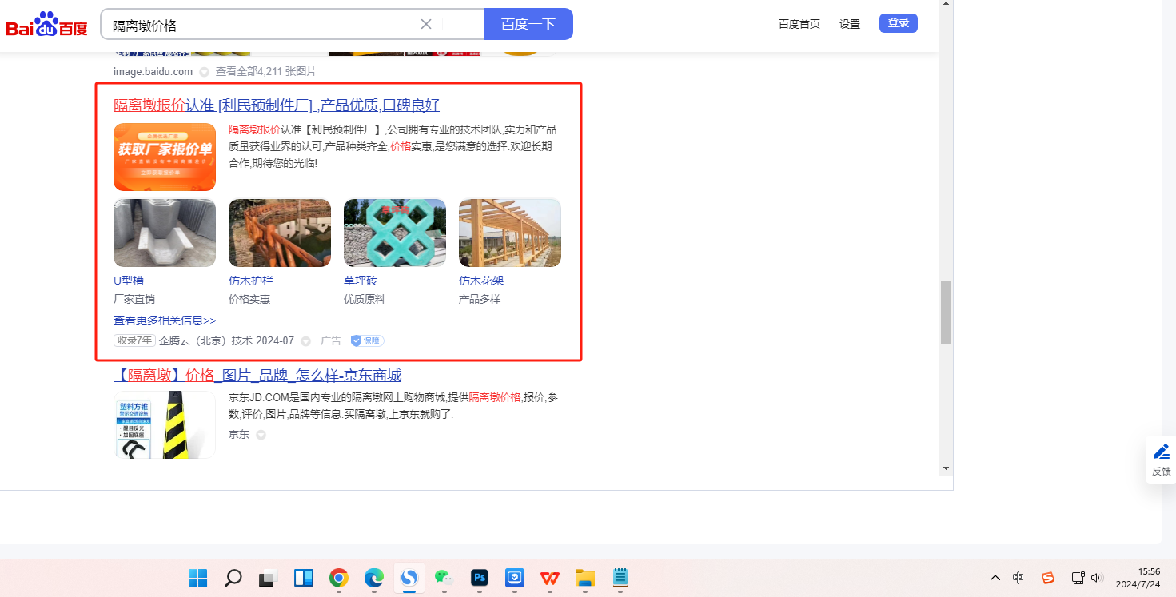Open WPS Office from the taskbar
Screen dimensions: 1176x597
tap(549, 578)
